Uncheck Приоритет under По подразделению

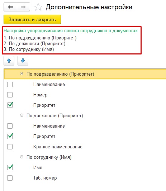[x=10, y=105]
